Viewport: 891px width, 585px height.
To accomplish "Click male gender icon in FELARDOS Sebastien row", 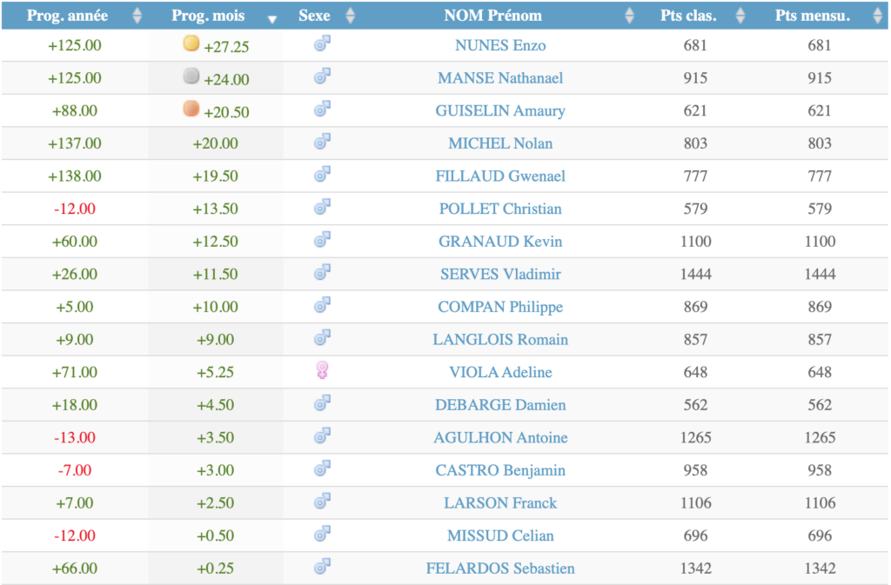I will click(x=322, y=568).
